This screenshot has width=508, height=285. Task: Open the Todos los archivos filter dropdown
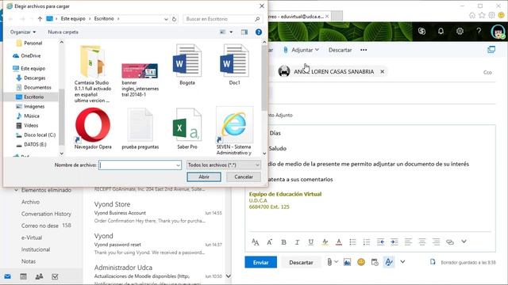pyautogui.click(x=223, y=165)
